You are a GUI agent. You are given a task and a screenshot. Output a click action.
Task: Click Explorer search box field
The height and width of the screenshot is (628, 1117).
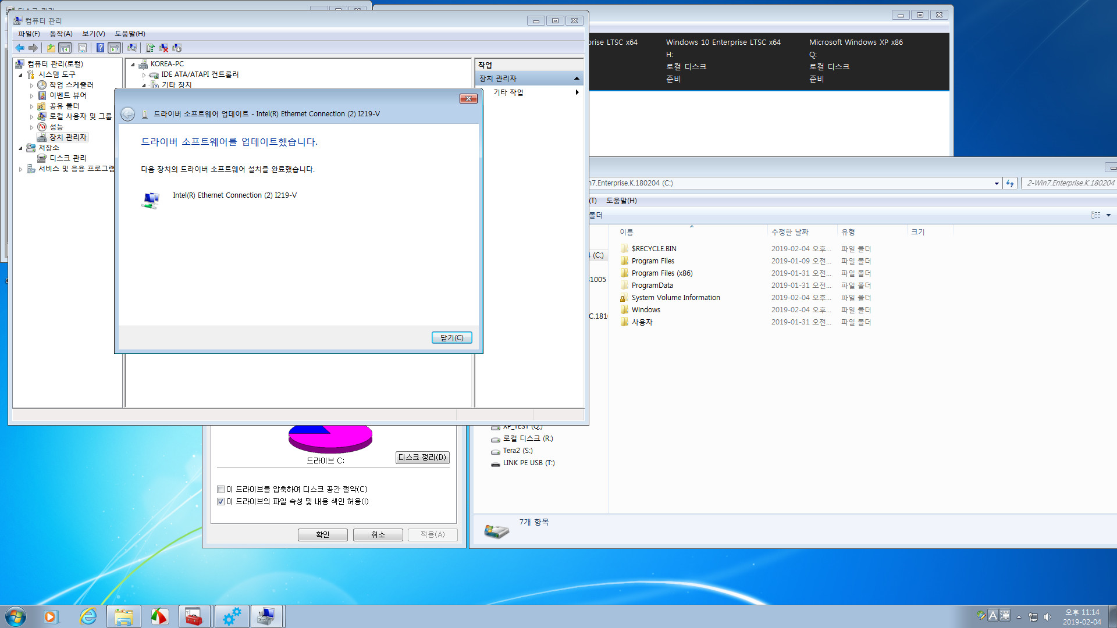click(1069, 183)
